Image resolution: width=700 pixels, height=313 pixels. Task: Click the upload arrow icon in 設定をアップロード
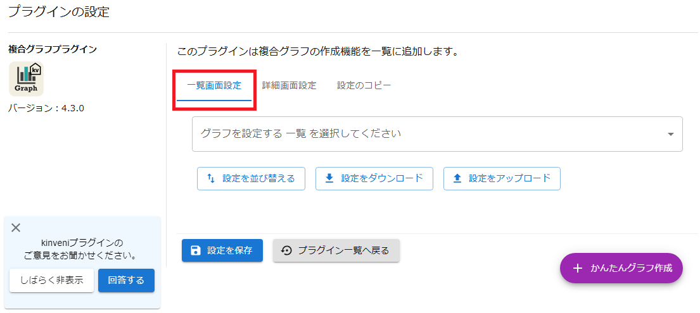457,178
